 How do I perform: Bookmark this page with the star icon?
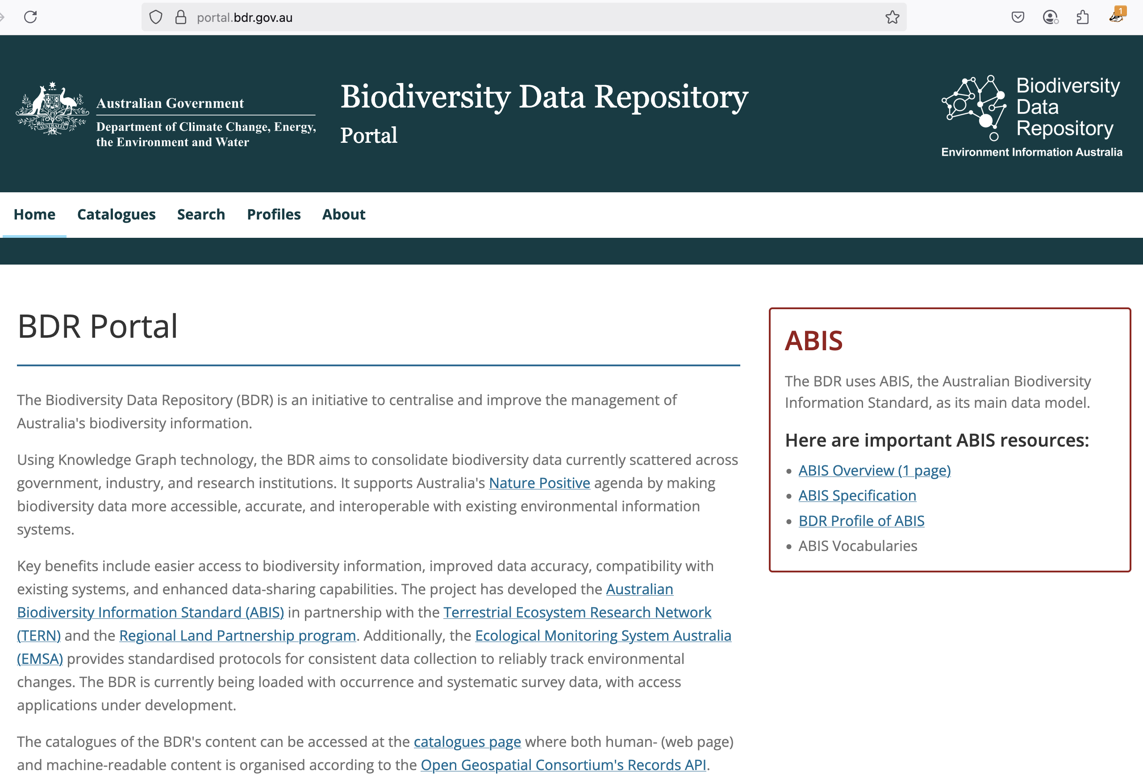(x=892, y=17)
